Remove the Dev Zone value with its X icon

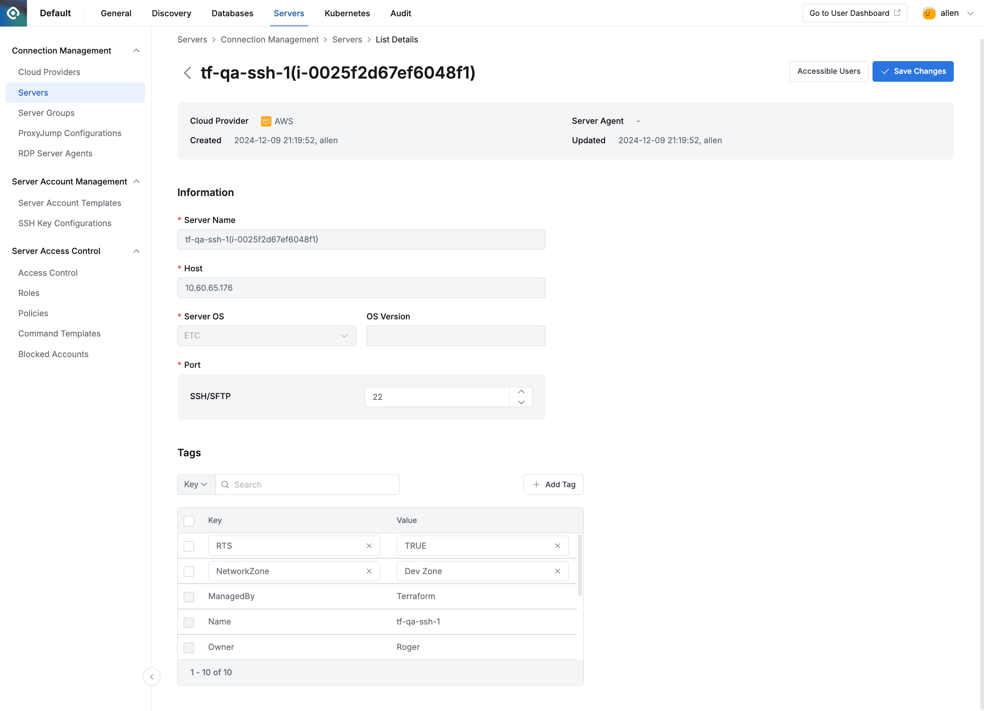click(x=557, y=571)
